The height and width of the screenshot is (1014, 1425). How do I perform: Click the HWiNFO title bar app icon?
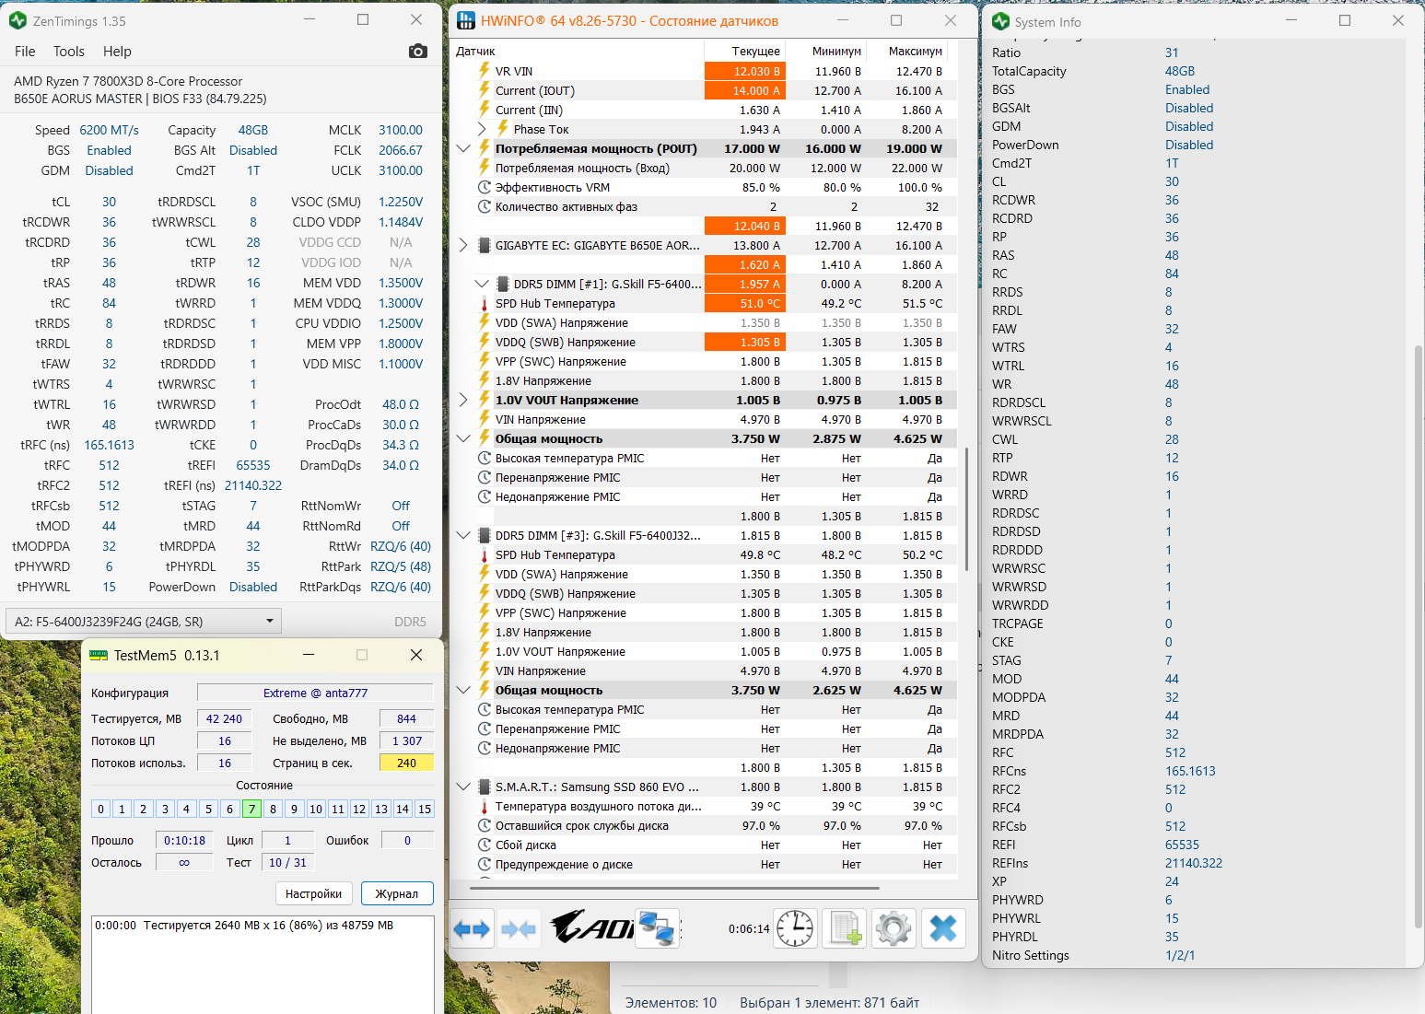tap(465, 20)
